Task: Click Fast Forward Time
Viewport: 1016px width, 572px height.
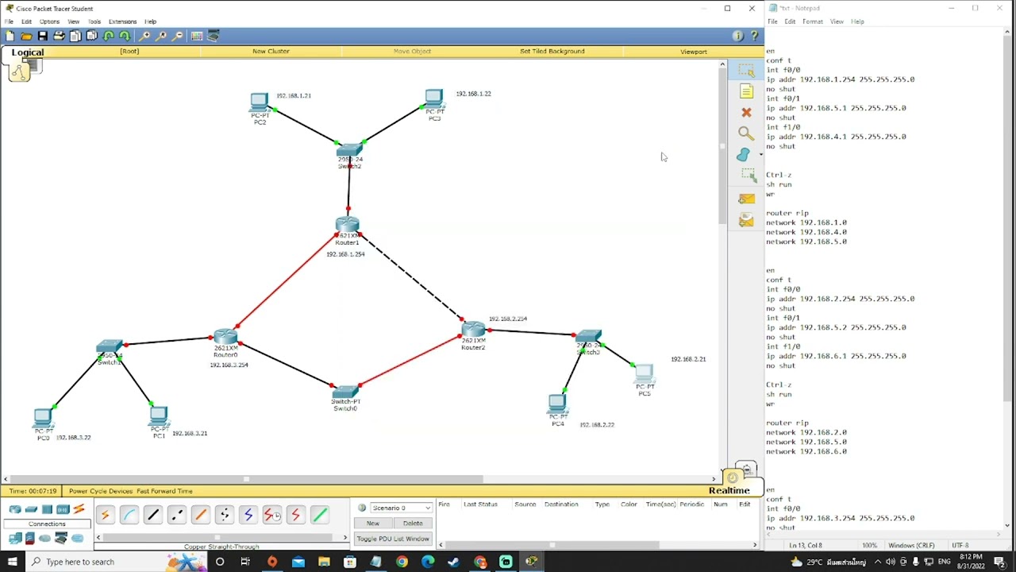Action: [x=164, y=491]
